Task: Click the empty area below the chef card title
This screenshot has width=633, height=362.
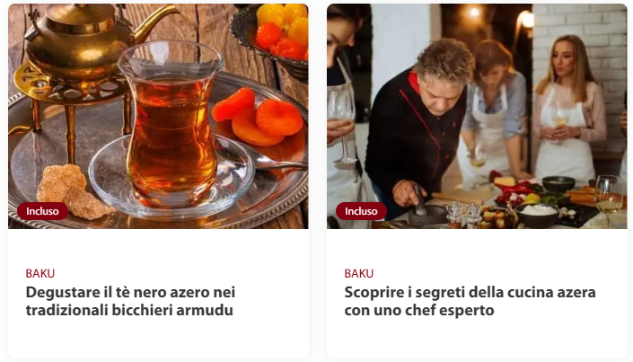Action: pyautogui.click(x=477, y=339)
